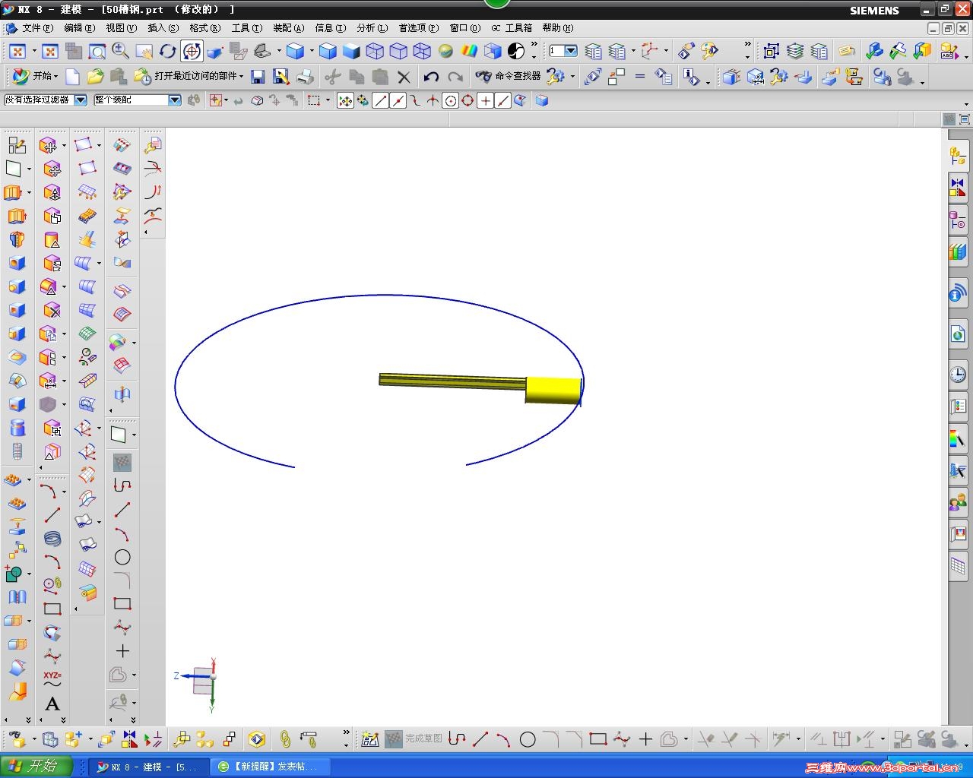The image size is (973, 778).
Task: Click the 打开最近访问的部件 button
Action: pyautogui.click(x=187, y=76)
